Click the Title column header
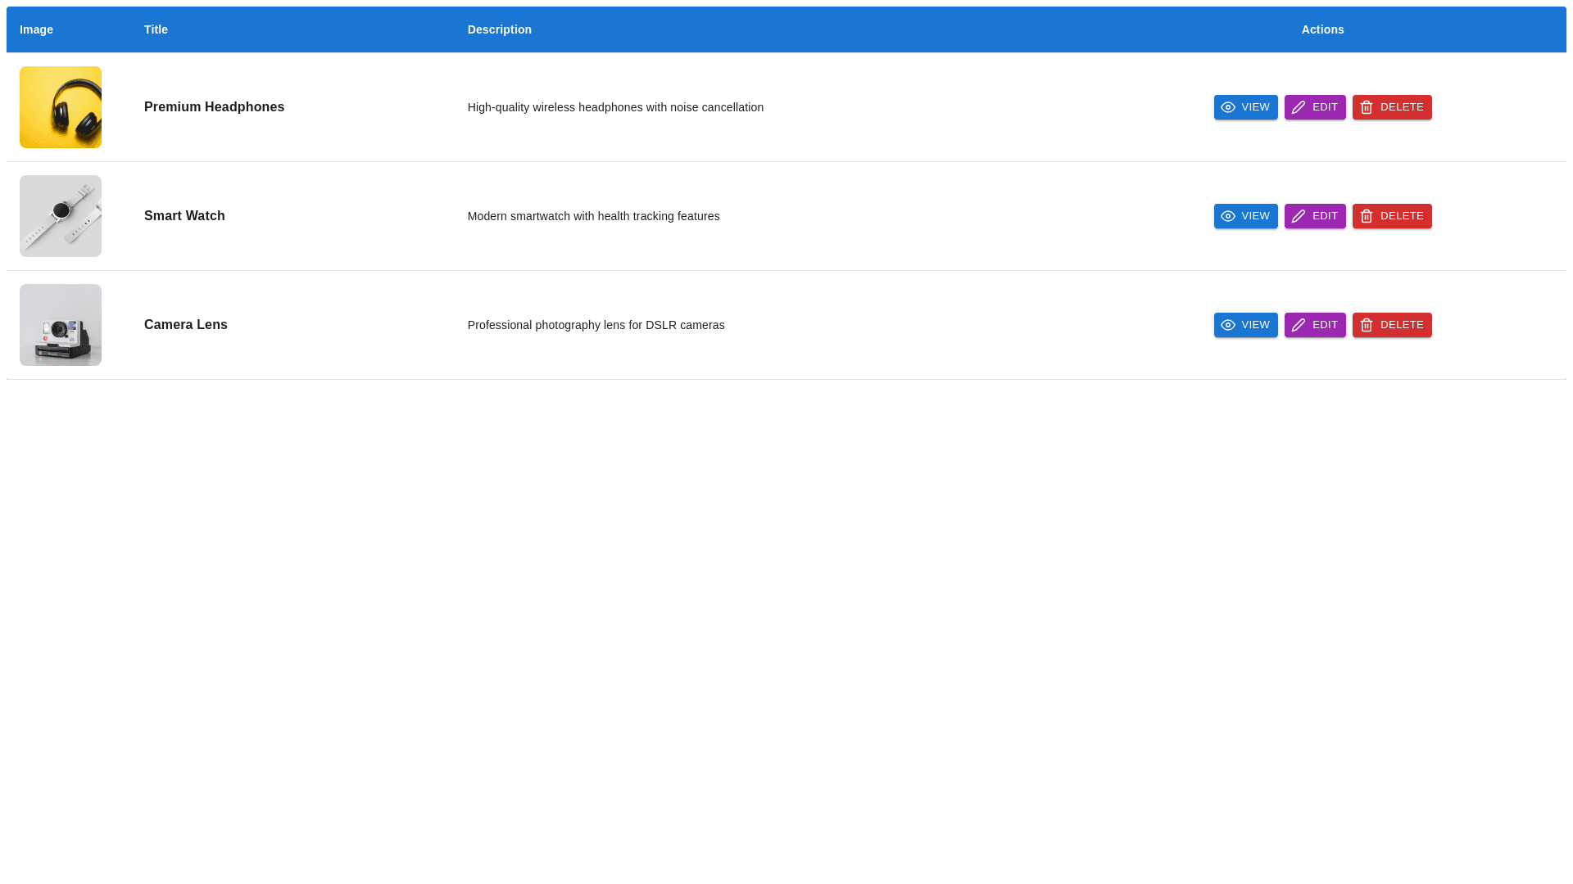The width and height of the screenshot is (1573, 884). 156,29
